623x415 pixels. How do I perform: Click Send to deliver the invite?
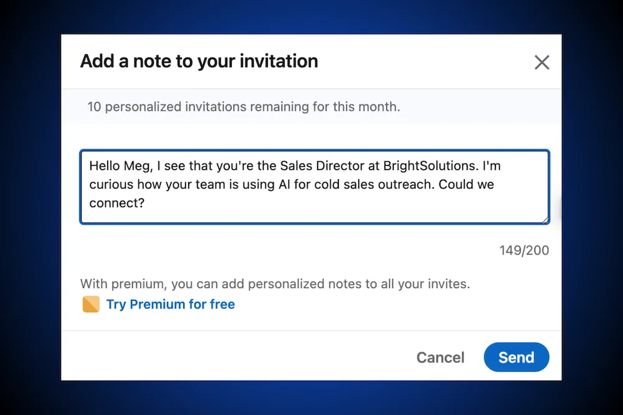(x=516, y=357)
